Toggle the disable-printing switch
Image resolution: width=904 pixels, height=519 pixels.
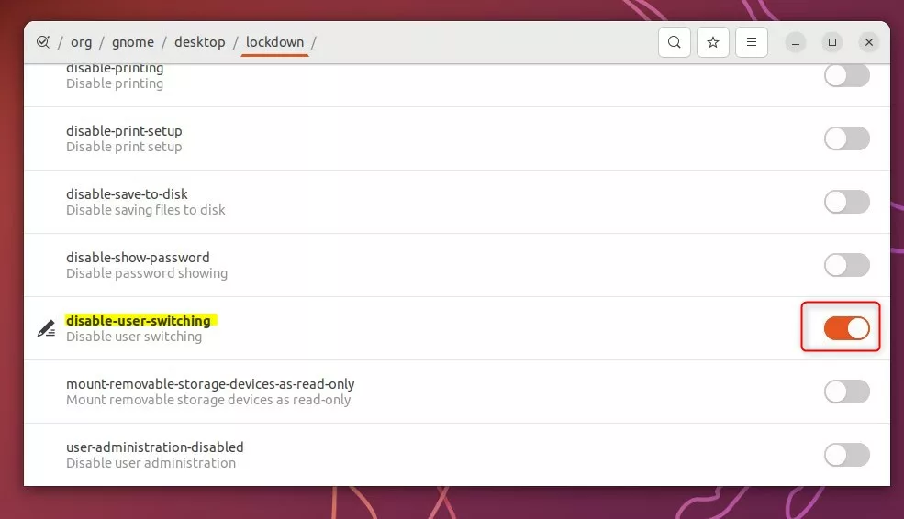(846, 75)
